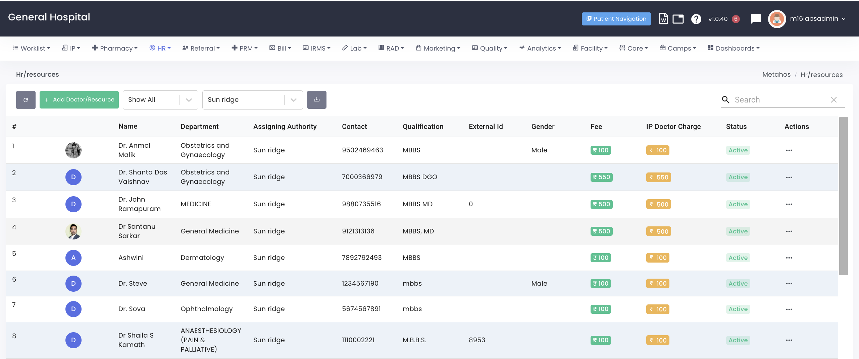The image size is (859, 359).
Task: Open actions menu for Dr. Steve row
Action: [789, 284]
